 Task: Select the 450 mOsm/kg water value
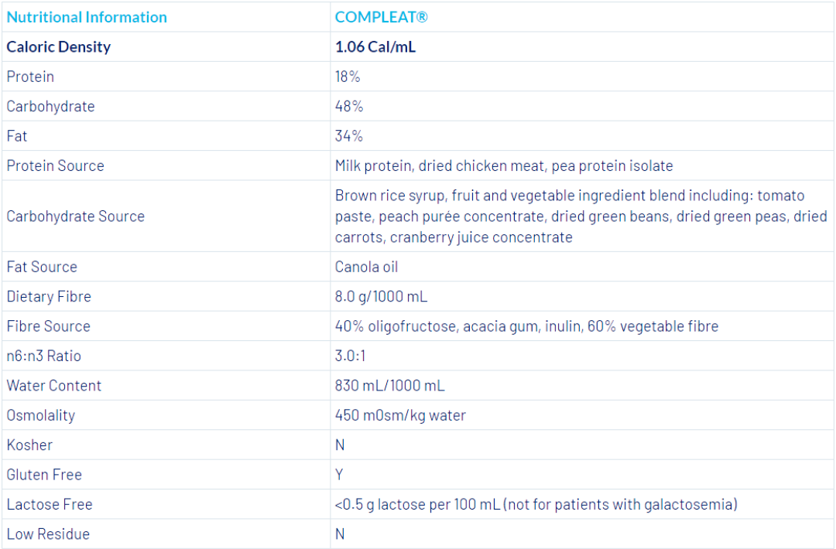[400, 415]
